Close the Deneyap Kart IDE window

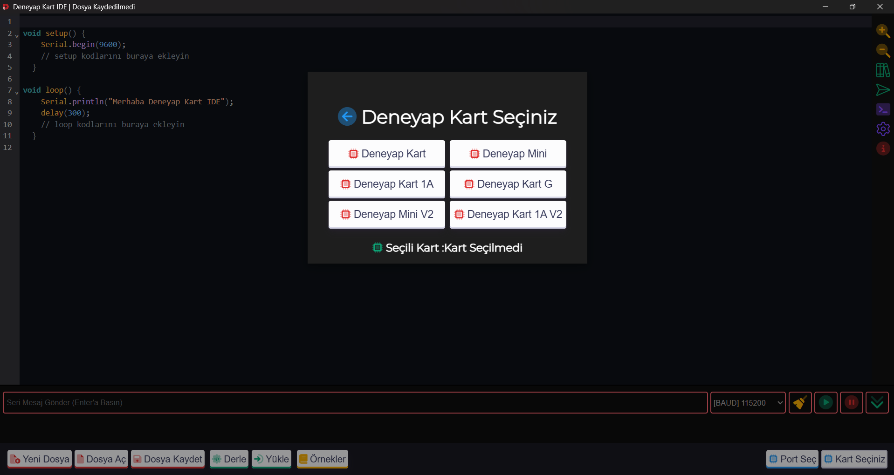880,7
